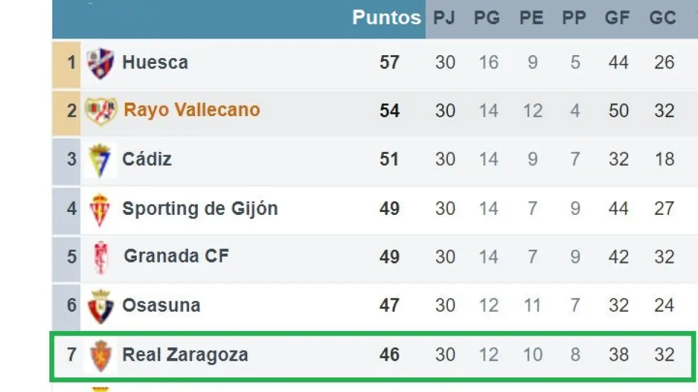Click the Osasuna team name

tap(161, 305)
